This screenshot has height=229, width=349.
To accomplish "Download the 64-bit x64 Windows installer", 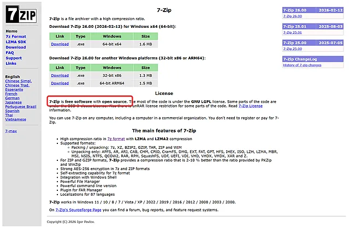I will pyautogui.click(x=60, y=44).
